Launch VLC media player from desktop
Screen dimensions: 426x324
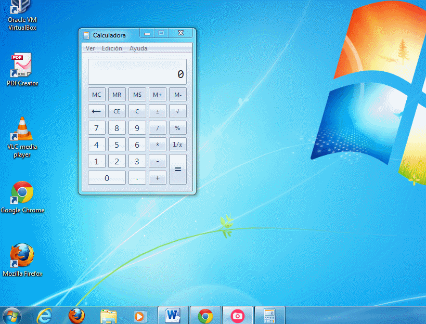pos(22,137)
